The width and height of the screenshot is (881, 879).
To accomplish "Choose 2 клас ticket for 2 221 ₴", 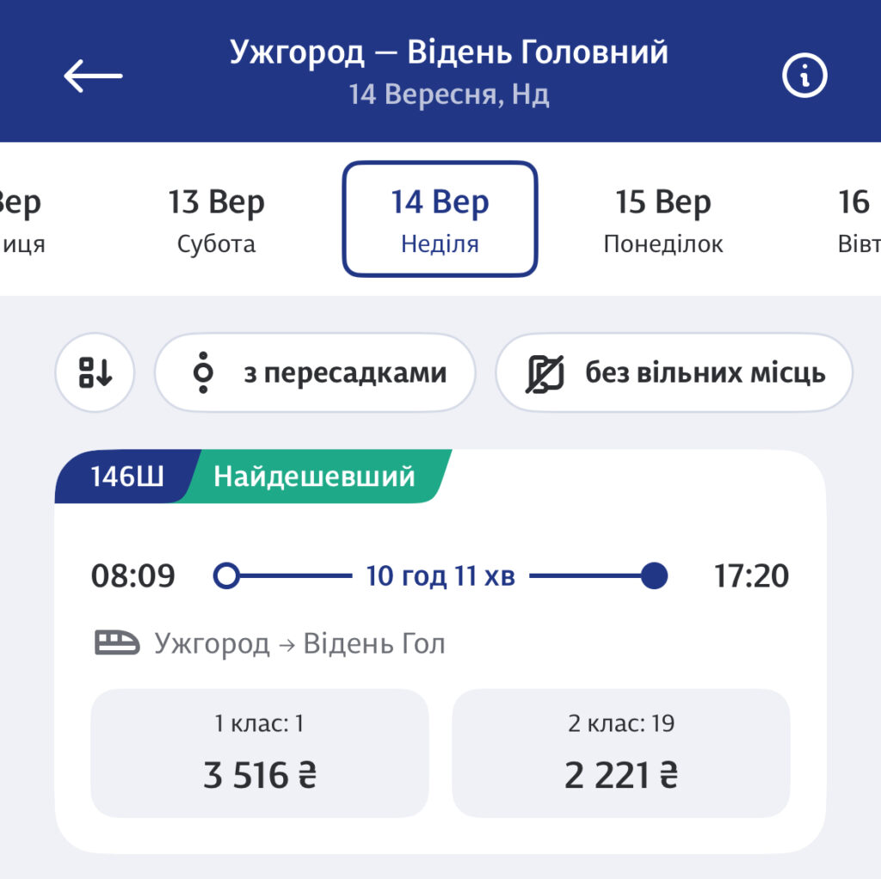I will coord(620,753).
